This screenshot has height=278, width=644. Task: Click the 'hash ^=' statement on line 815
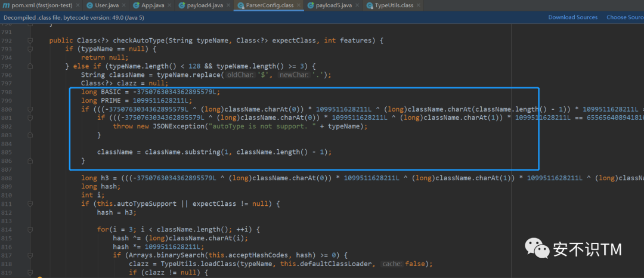pyautogui.click(x=181, y=238)
